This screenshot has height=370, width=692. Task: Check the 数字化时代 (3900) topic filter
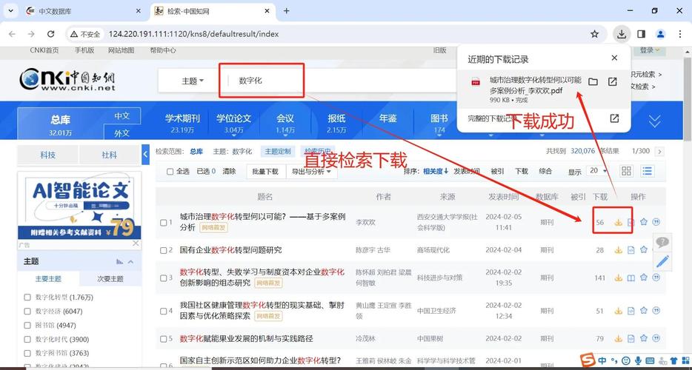[27, 339]
